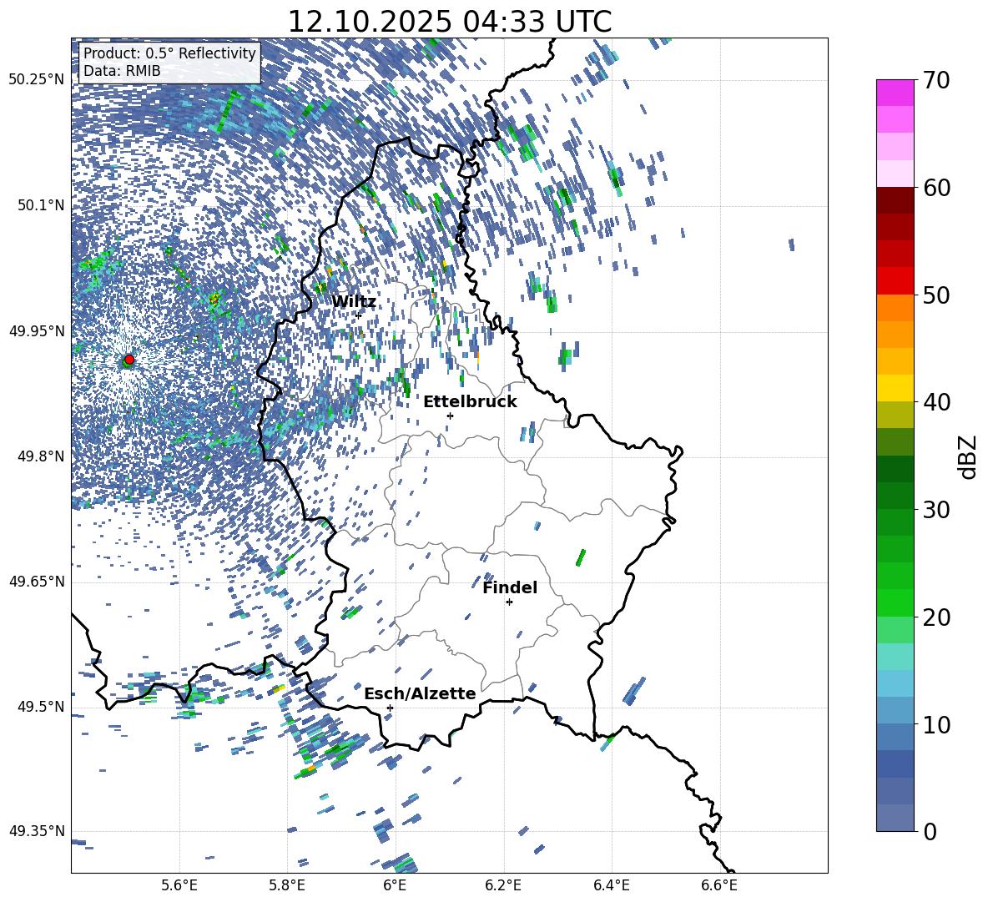Click the Esch/Alzette city label
The image size is (988, 902).
pyautogui.click(x=420, y=693)
